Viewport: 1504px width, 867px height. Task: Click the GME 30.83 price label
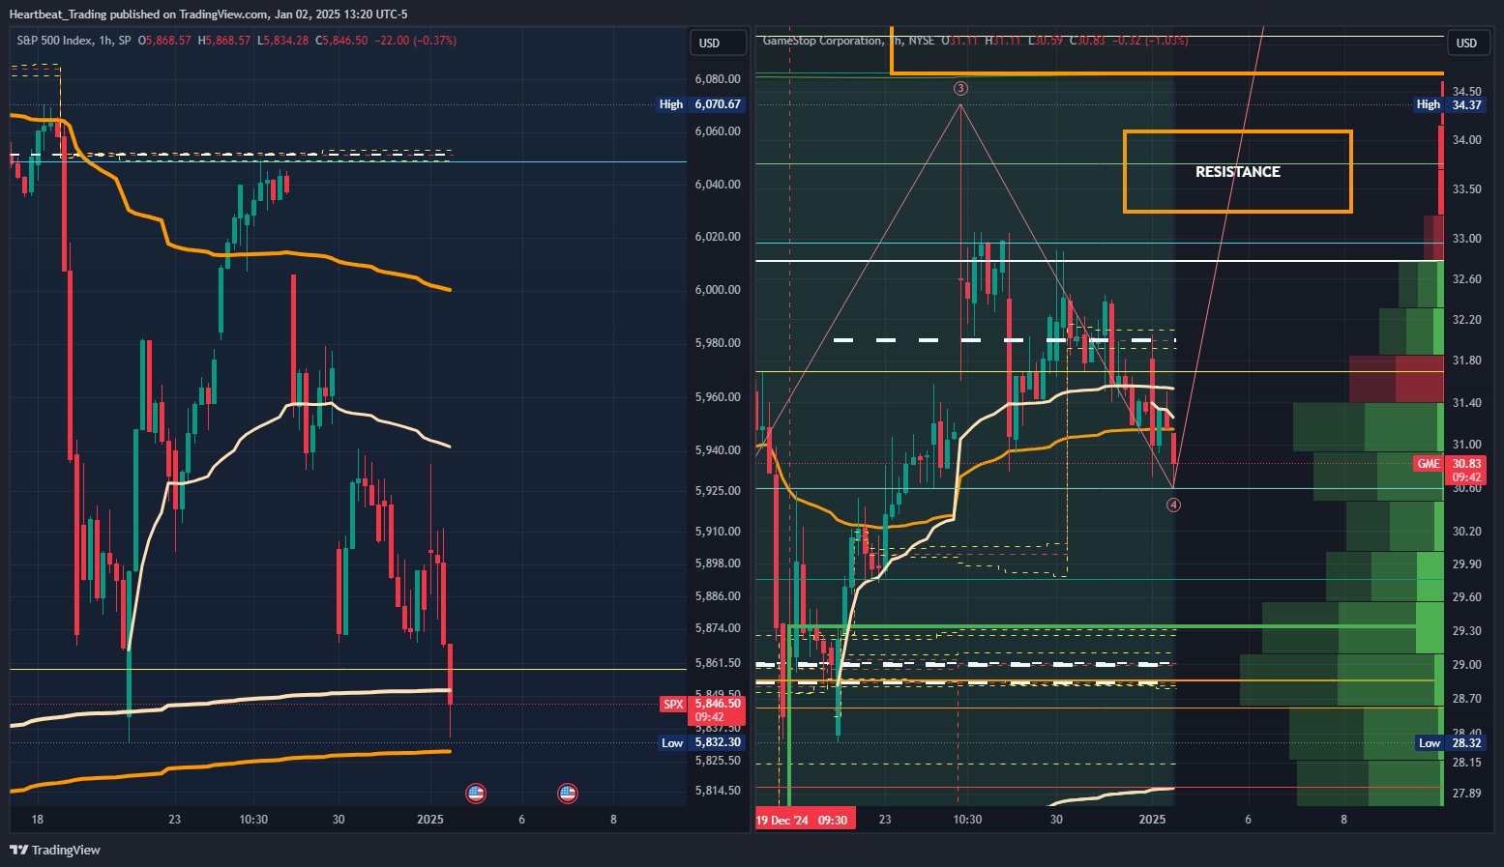tap(1452, 471)
